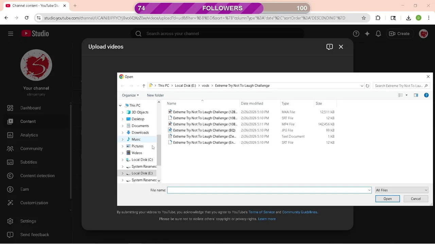This screenshot has height=244, width=435.
Task: Select the Text Document file entry
Action: (251, 137)
